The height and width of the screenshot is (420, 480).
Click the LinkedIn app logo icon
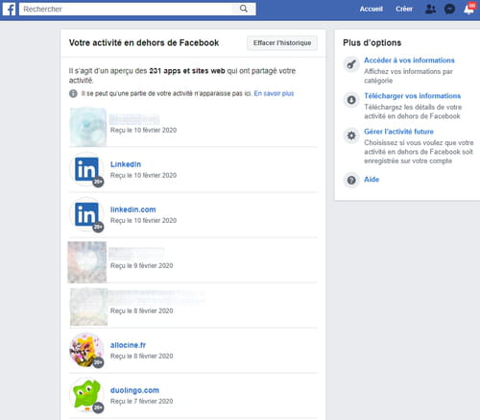(x=86, y=169)
